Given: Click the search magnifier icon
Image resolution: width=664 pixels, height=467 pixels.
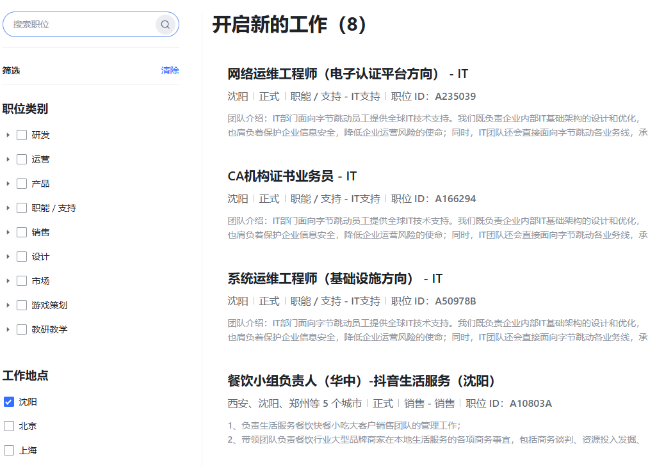Looking at the screenshot, I should click(165, 24).
